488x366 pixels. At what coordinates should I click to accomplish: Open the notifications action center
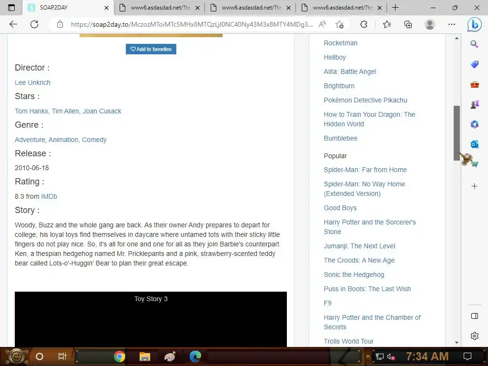point(468,356)
